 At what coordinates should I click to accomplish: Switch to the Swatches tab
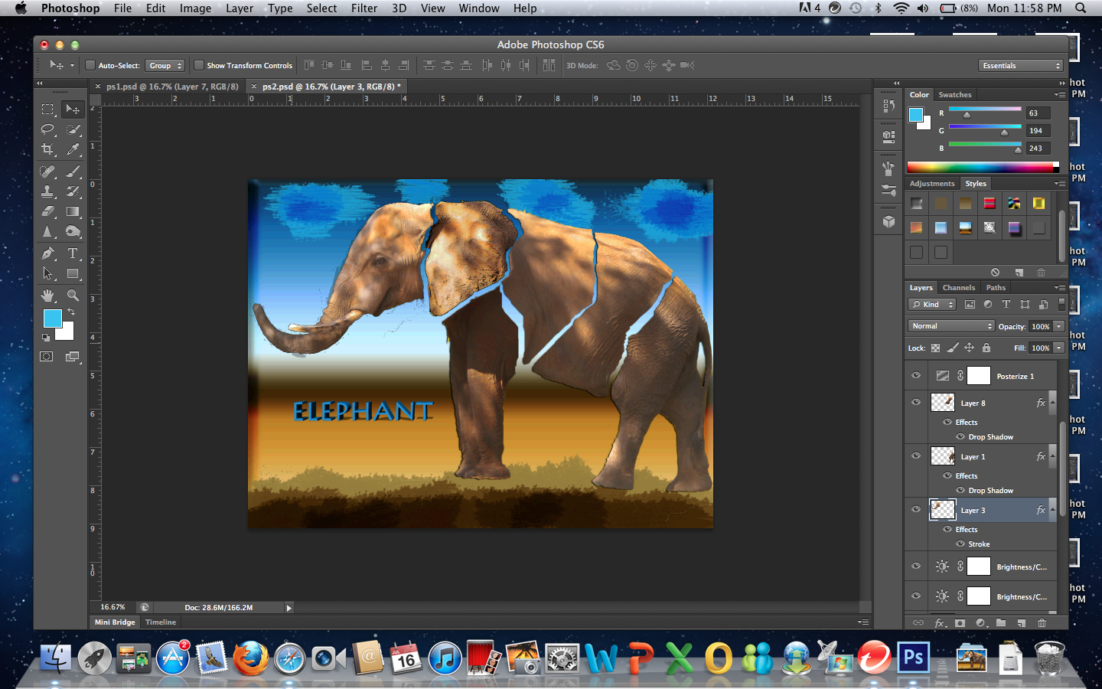click(955, 95)
